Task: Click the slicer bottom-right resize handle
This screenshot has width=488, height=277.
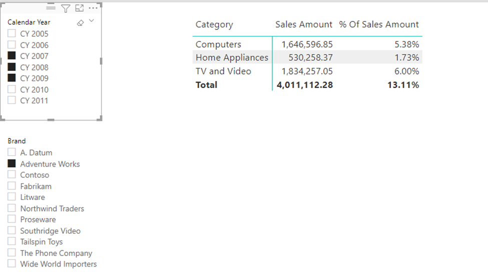Action: 100,118
